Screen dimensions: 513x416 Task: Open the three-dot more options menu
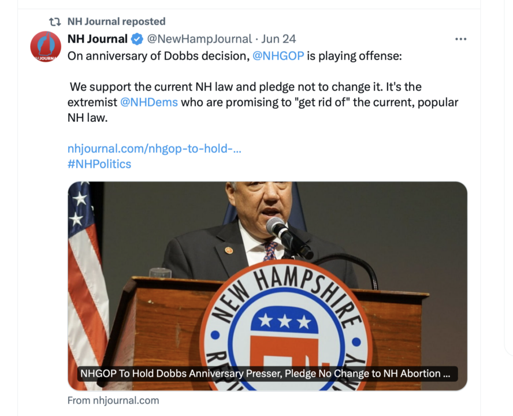click(x=460, y=39)
